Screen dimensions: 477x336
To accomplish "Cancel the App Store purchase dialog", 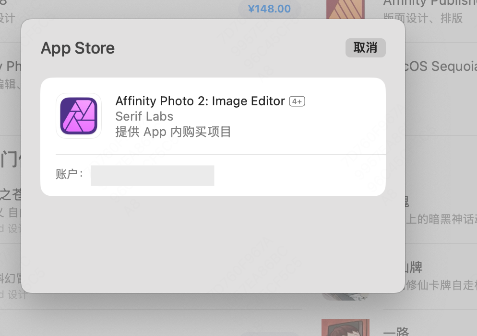I will pos(365,48).
